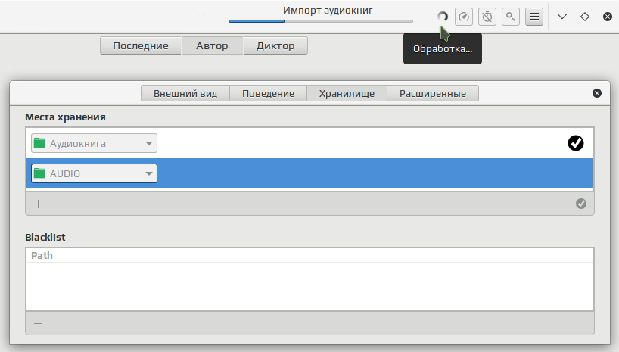The height and width of the screenshot is (352, 619).
Task: Switch to the Поведение tab
Action: pyautogui.click(x=268, y=93)
